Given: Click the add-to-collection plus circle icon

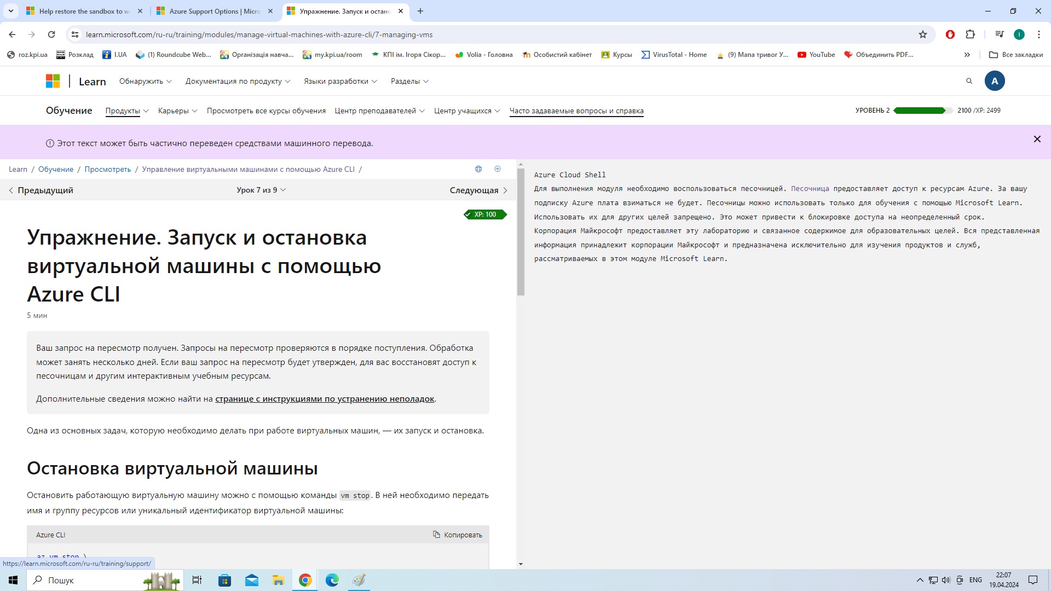Looking at the screenshot, I should [x=498, y=169].
